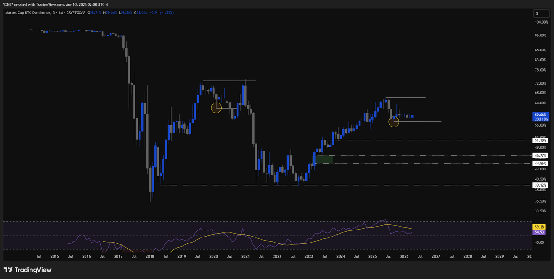Click the RSI pane 40.00 scale label
The image size is (554, 279).
[x=538, y=243]
